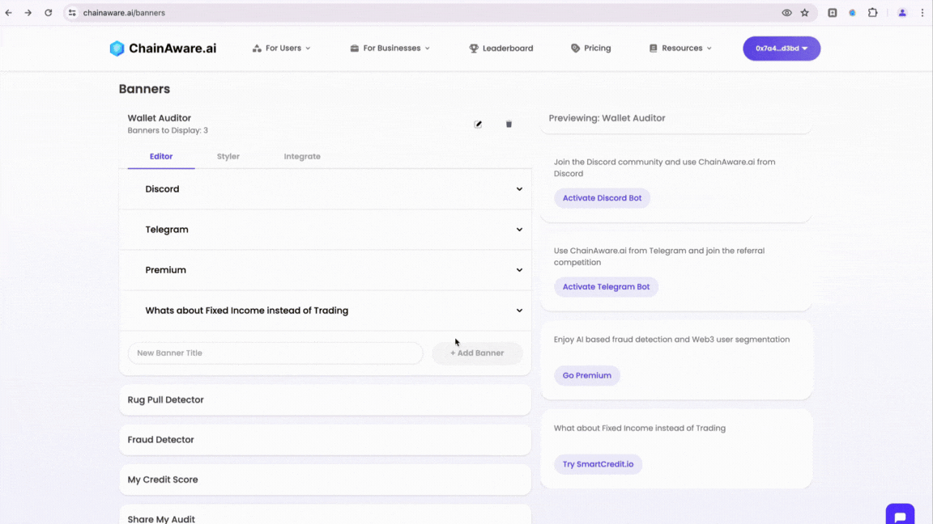Click the 'Banners to Display: 3' text
The height and width of the screenshot is (524, 933).
(168, 131)
